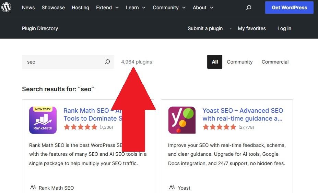Select the Commercial filter tab

click(x=275, y=62)
